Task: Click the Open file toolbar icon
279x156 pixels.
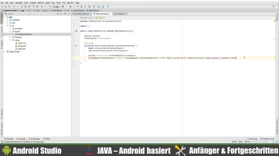Action: pyautogui.click(x=2, y=6)
